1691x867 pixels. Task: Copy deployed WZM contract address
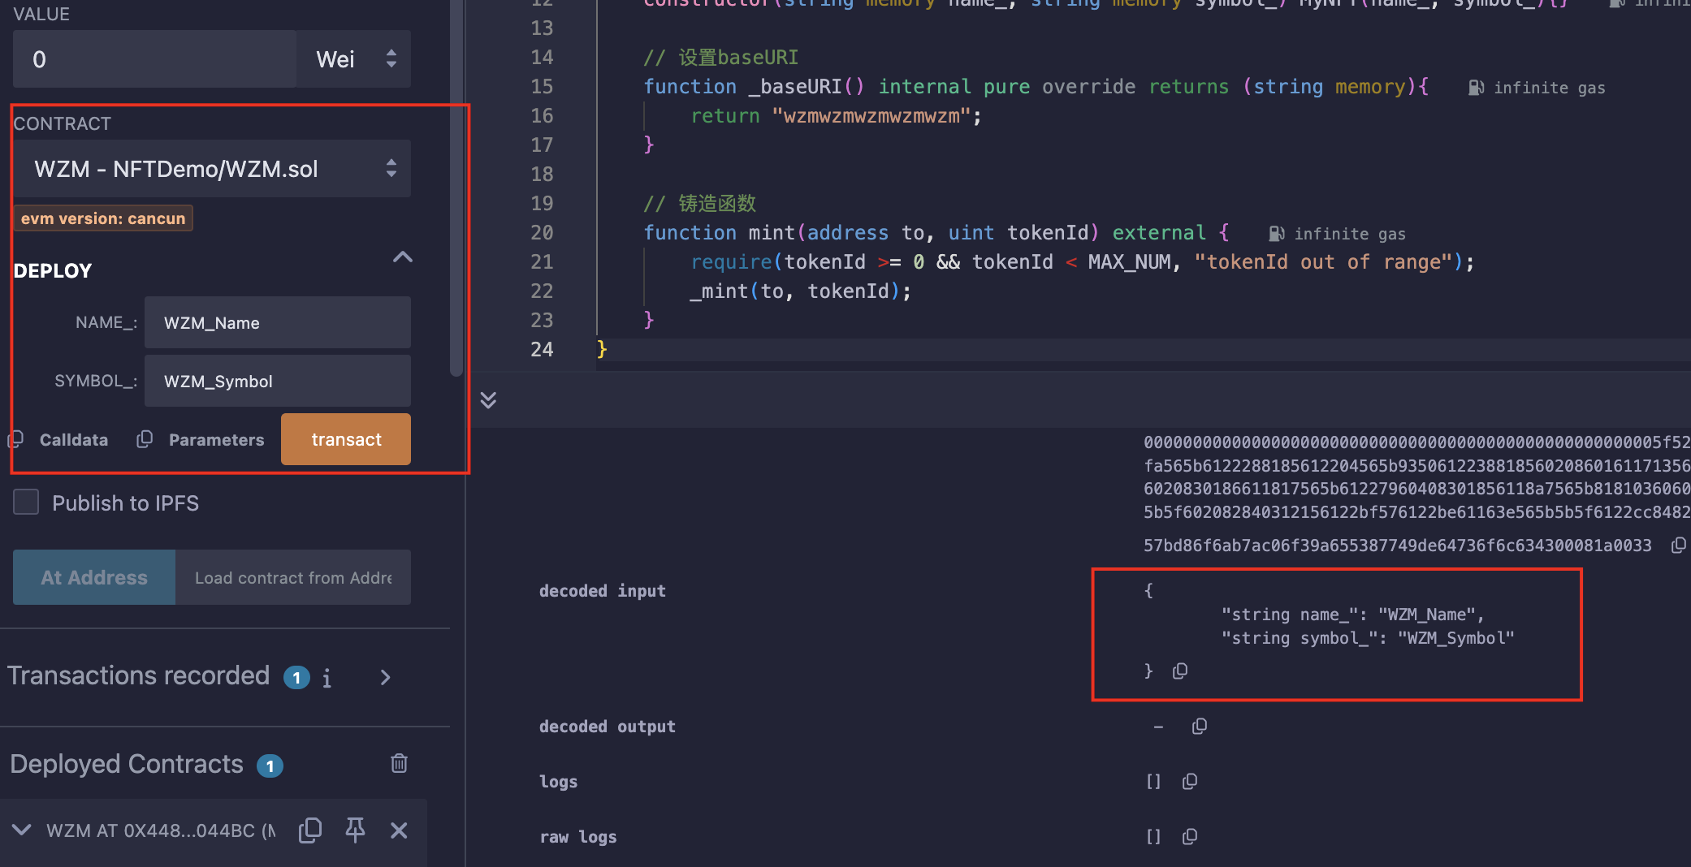(x=310, y=830)
